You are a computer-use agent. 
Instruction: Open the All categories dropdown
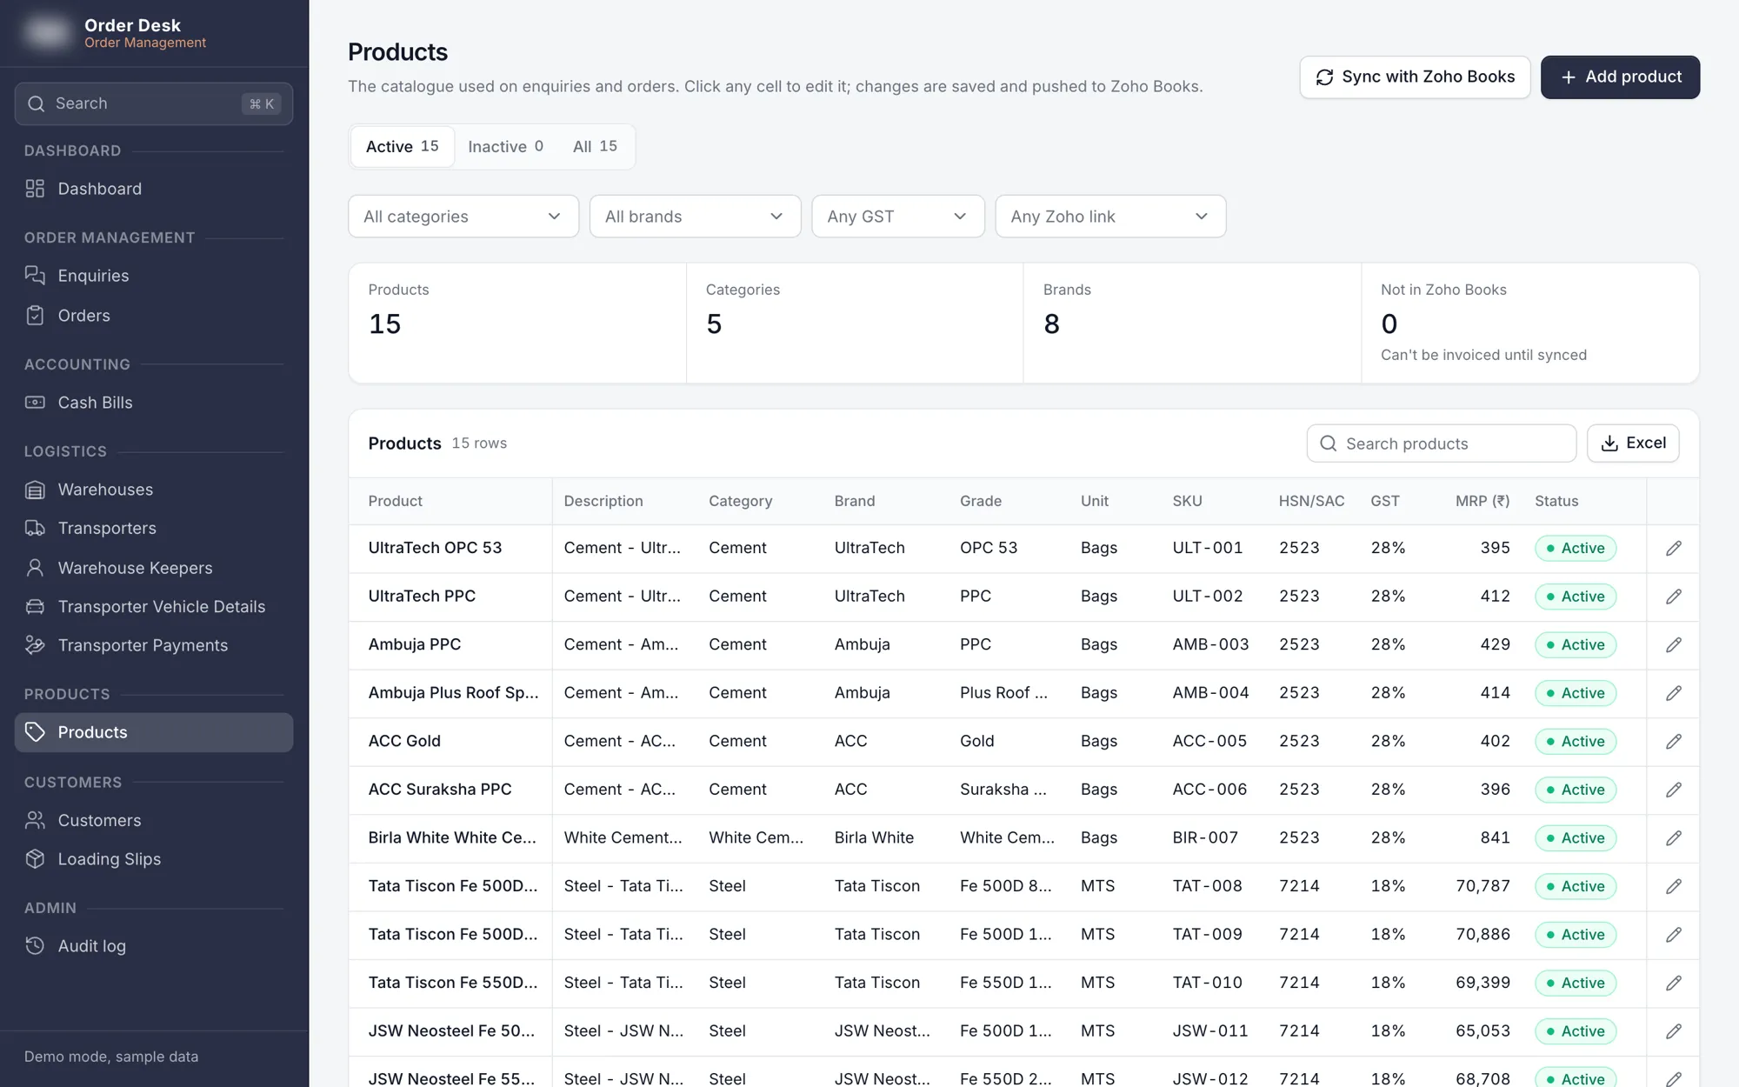click(463, 217)
